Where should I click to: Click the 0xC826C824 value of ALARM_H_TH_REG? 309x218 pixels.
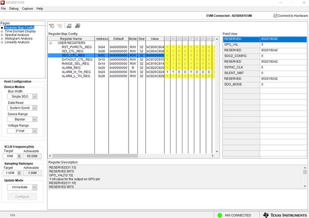click(x=155, y=72)
